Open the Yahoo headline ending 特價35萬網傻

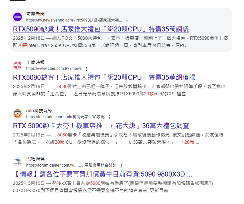pos(101,29)
